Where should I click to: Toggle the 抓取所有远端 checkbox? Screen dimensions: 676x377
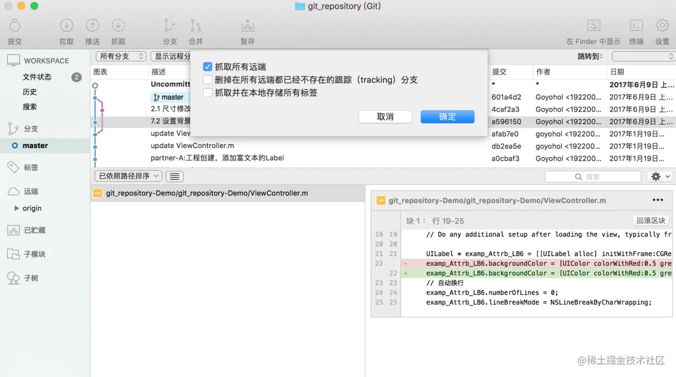click(x=208, y=66)
